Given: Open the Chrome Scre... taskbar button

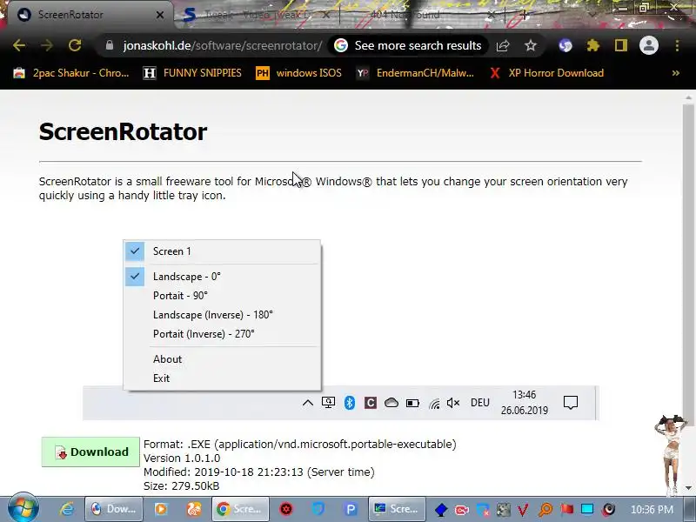Looking at the screenshot, I should [x=241, y=509].
